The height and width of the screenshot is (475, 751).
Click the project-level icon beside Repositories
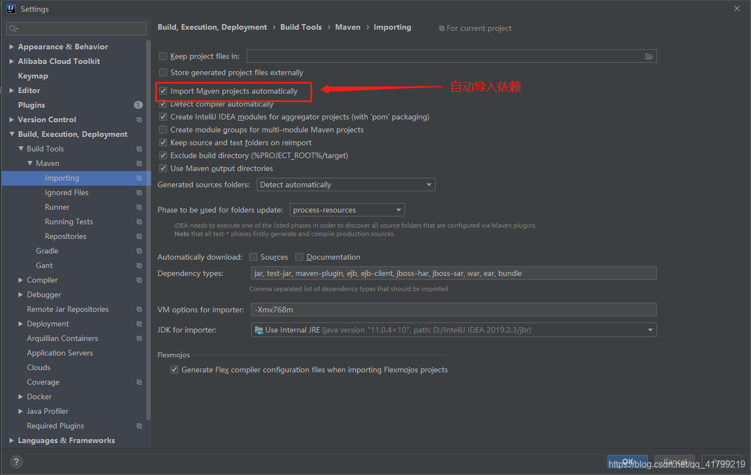[139, 236]
